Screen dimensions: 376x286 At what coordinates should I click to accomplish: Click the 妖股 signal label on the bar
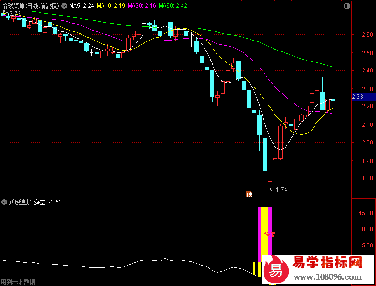click(x=270, y=235)
